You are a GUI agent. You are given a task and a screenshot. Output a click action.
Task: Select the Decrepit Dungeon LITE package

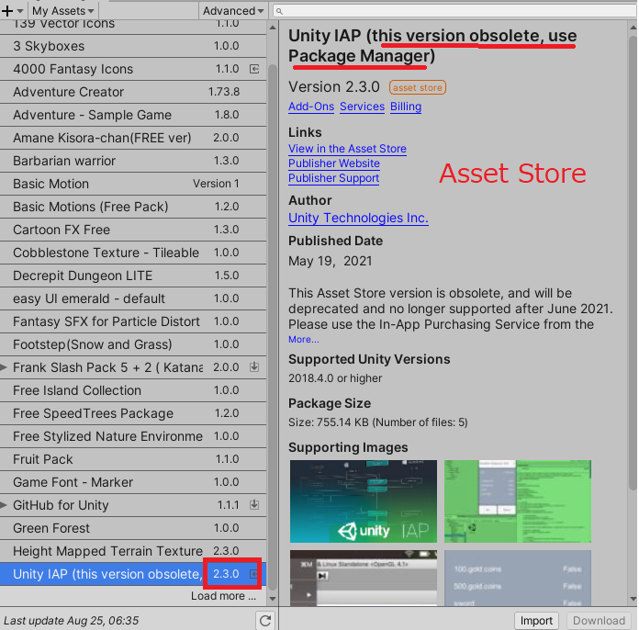coord(133,276)
